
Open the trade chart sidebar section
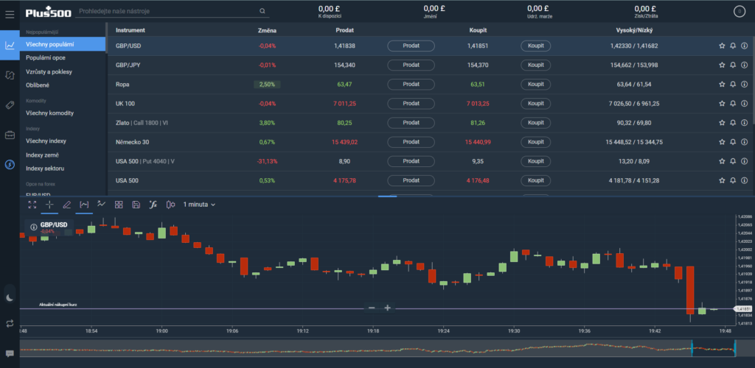10,45
